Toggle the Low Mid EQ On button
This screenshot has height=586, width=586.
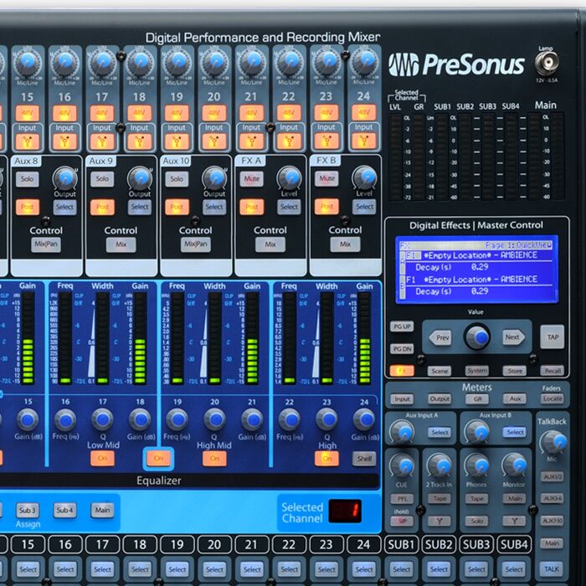102,458
